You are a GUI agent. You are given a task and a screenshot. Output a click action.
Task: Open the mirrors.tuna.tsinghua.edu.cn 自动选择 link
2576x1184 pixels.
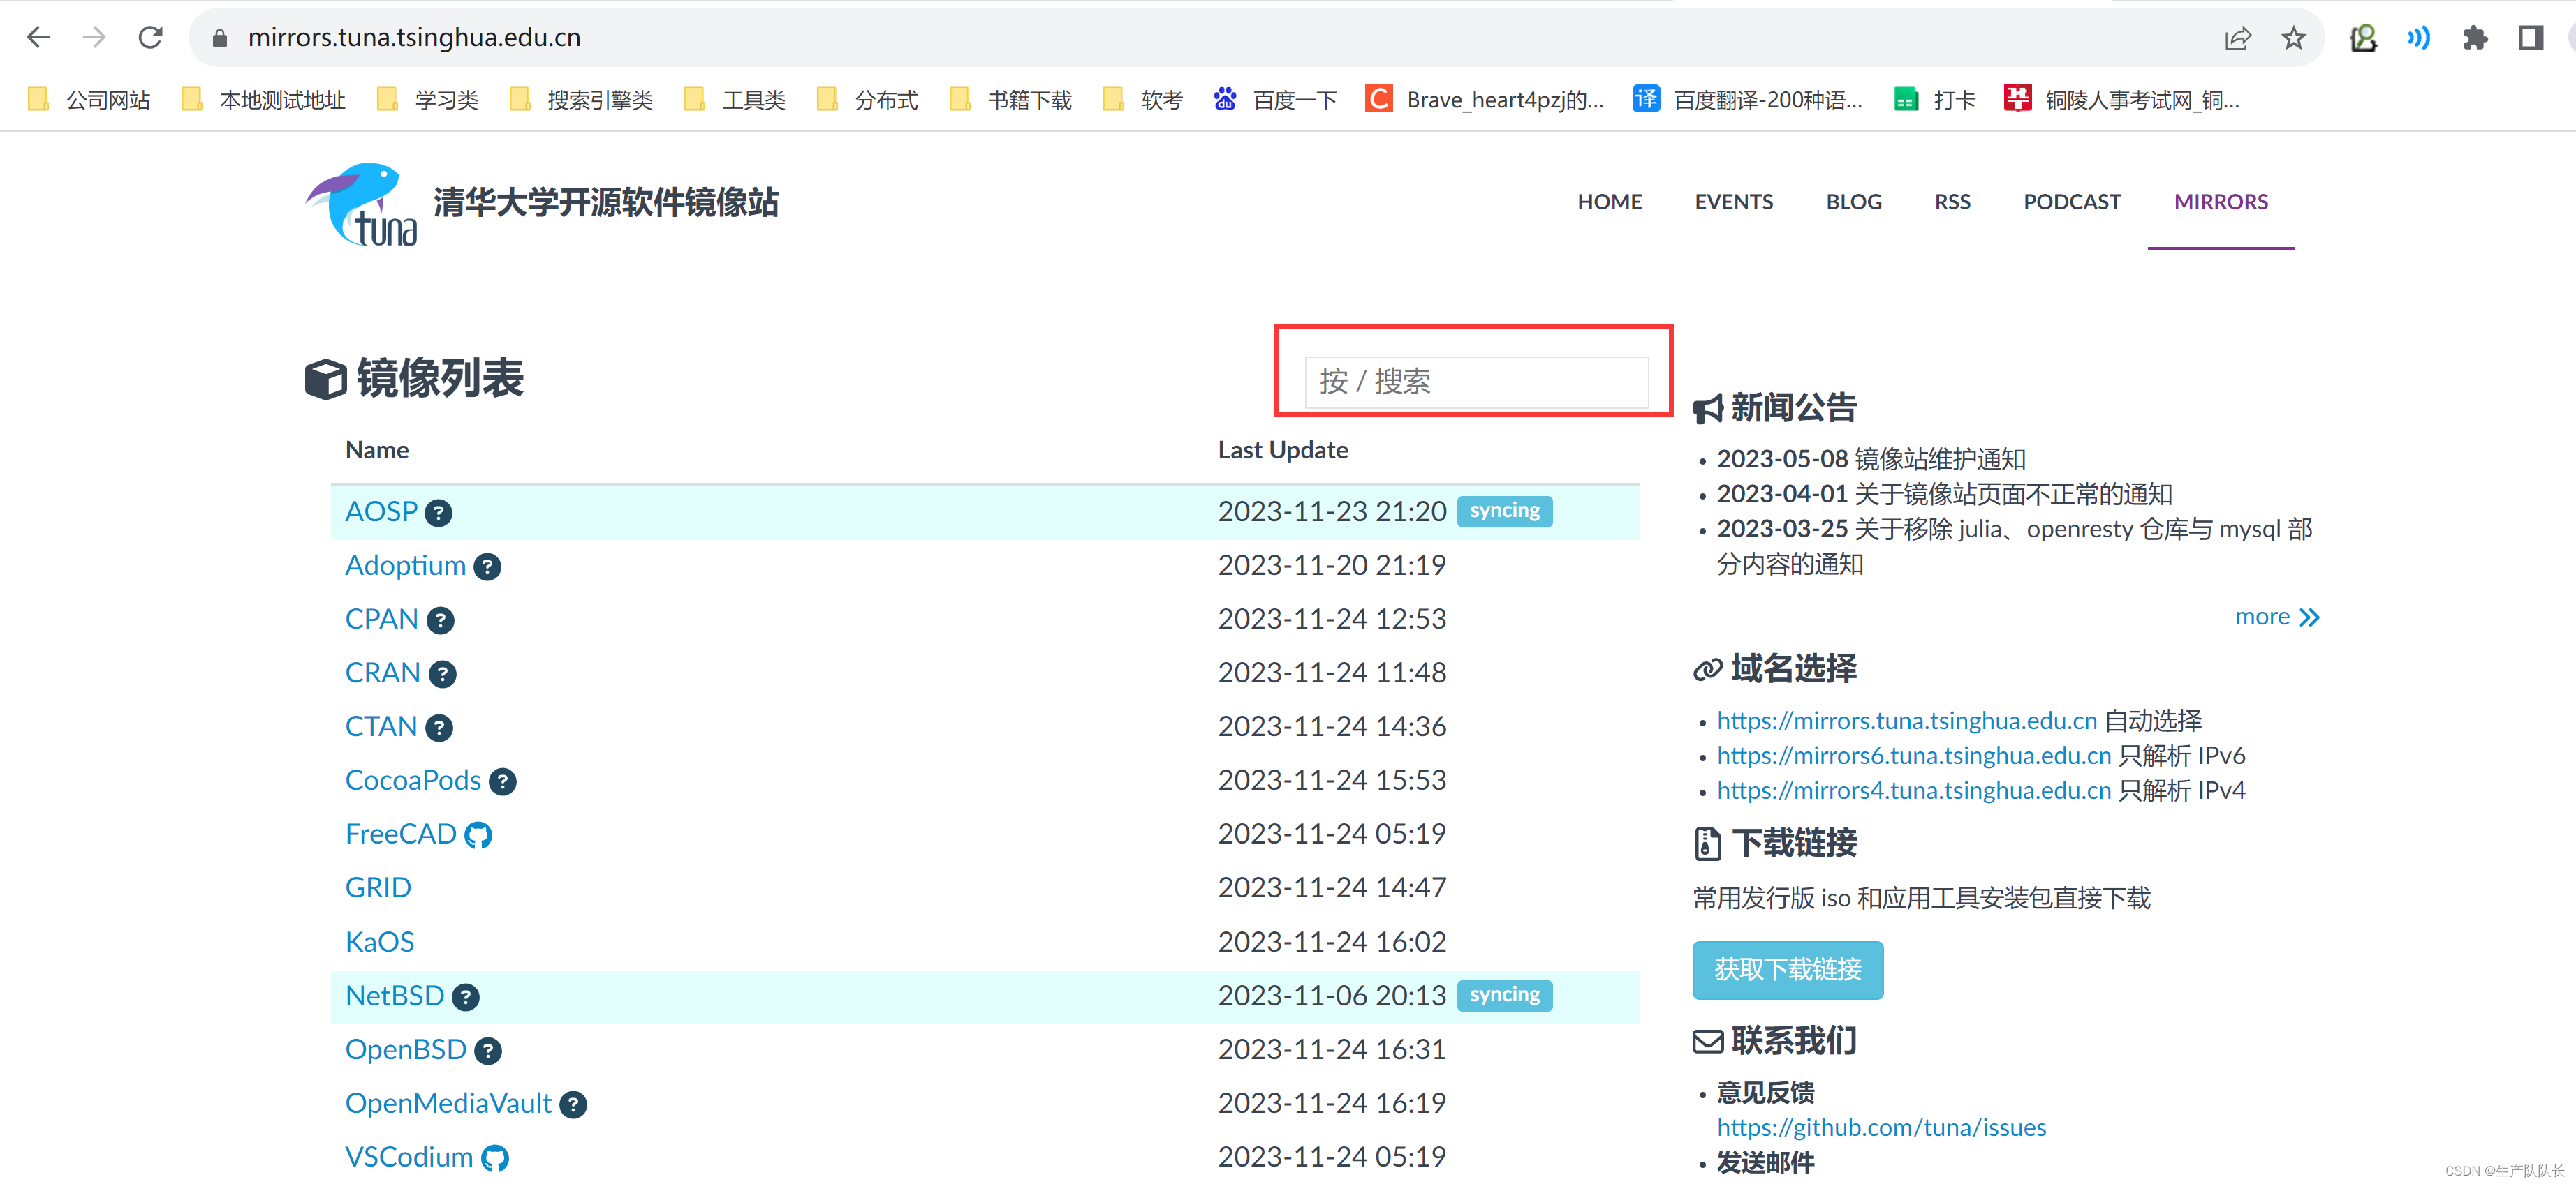1906,721
